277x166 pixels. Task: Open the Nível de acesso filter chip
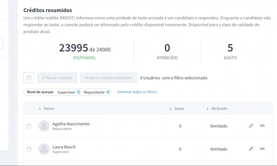click(41, 92)
